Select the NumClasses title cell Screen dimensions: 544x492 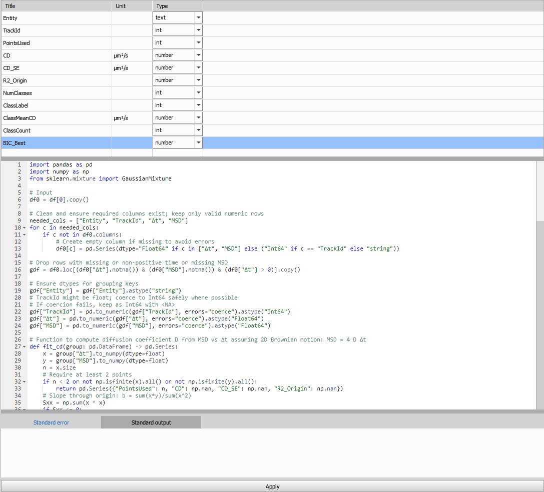56,93
